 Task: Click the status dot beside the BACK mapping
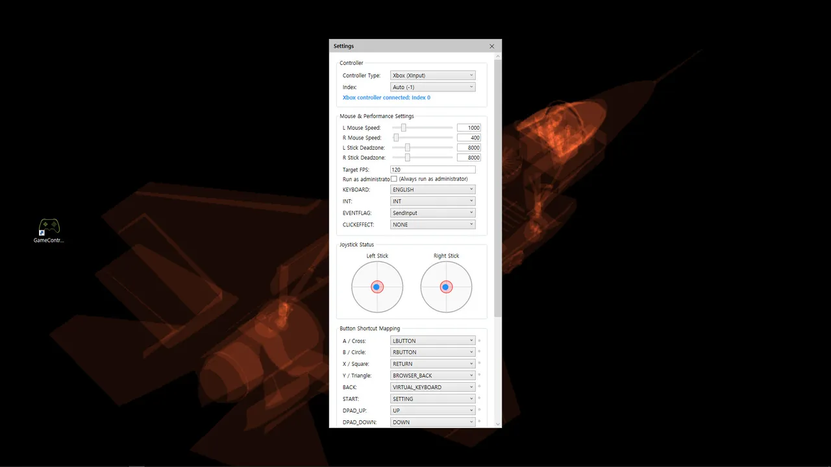click(479, 387)
